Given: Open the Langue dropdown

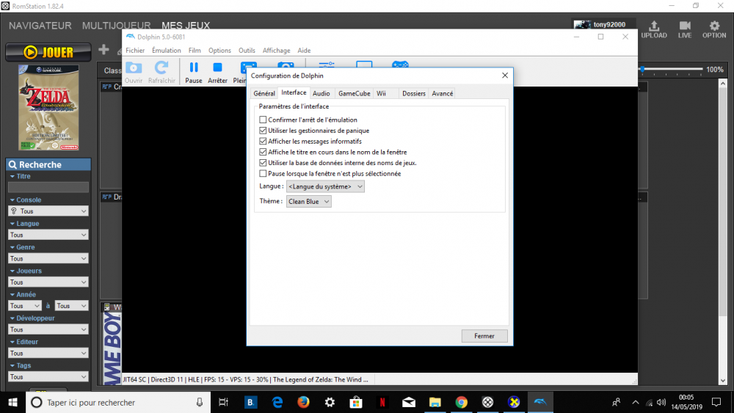Looking at the screenshot, I should click(x=325, y=186).
